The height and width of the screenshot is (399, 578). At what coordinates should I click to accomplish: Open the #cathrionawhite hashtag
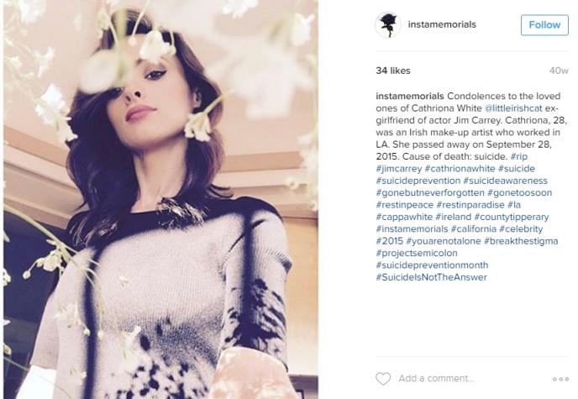(460, 169)
